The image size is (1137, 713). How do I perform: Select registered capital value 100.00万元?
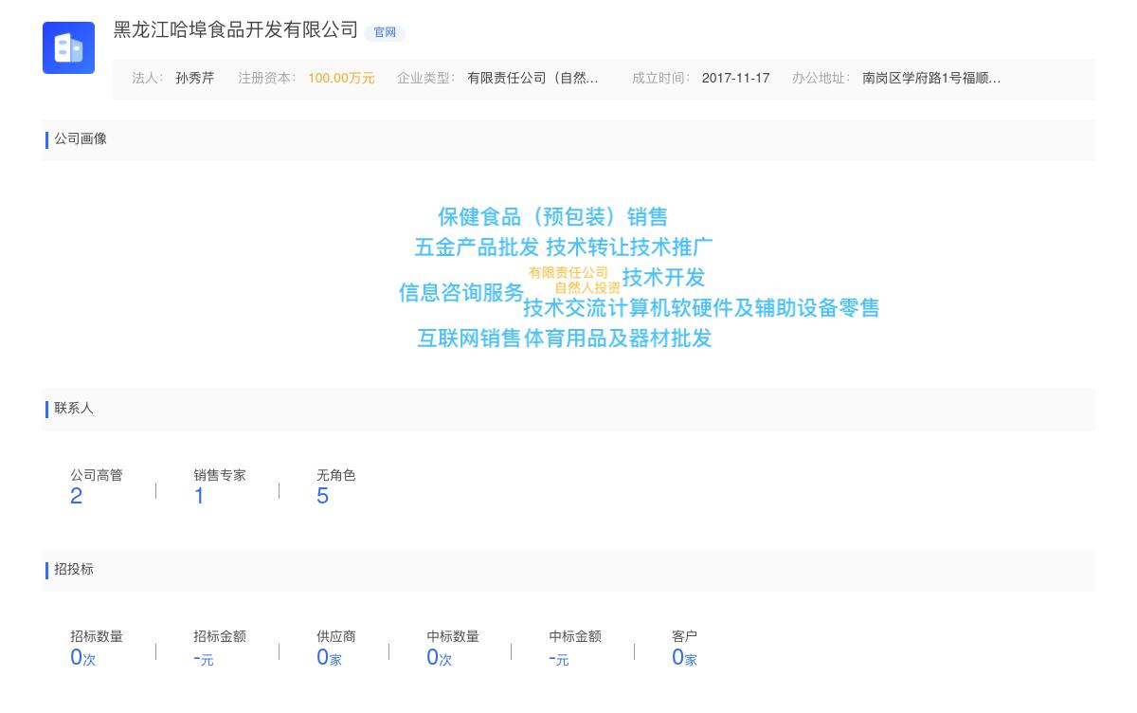tap(341, 79)
